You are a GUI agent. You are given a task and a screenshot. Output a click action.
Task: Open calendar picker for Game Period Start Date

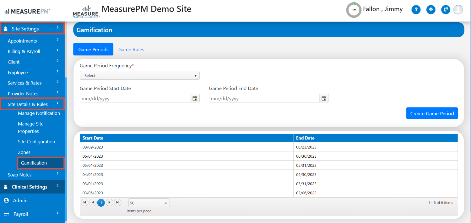195,98
